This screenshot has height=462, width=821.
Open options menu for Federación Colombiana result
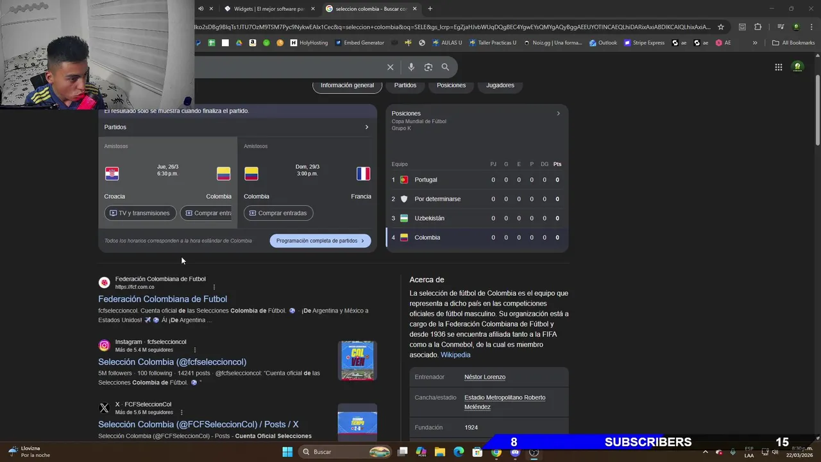pos(214,287)
